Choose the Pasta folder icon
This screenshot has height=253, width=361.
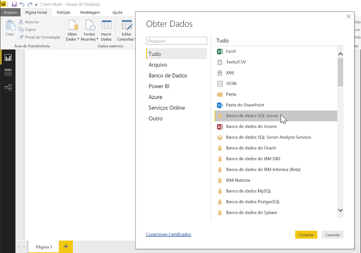point(220,94)
